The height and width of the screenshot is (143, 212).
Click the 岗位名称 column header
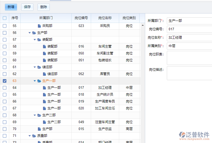point(105,18)
